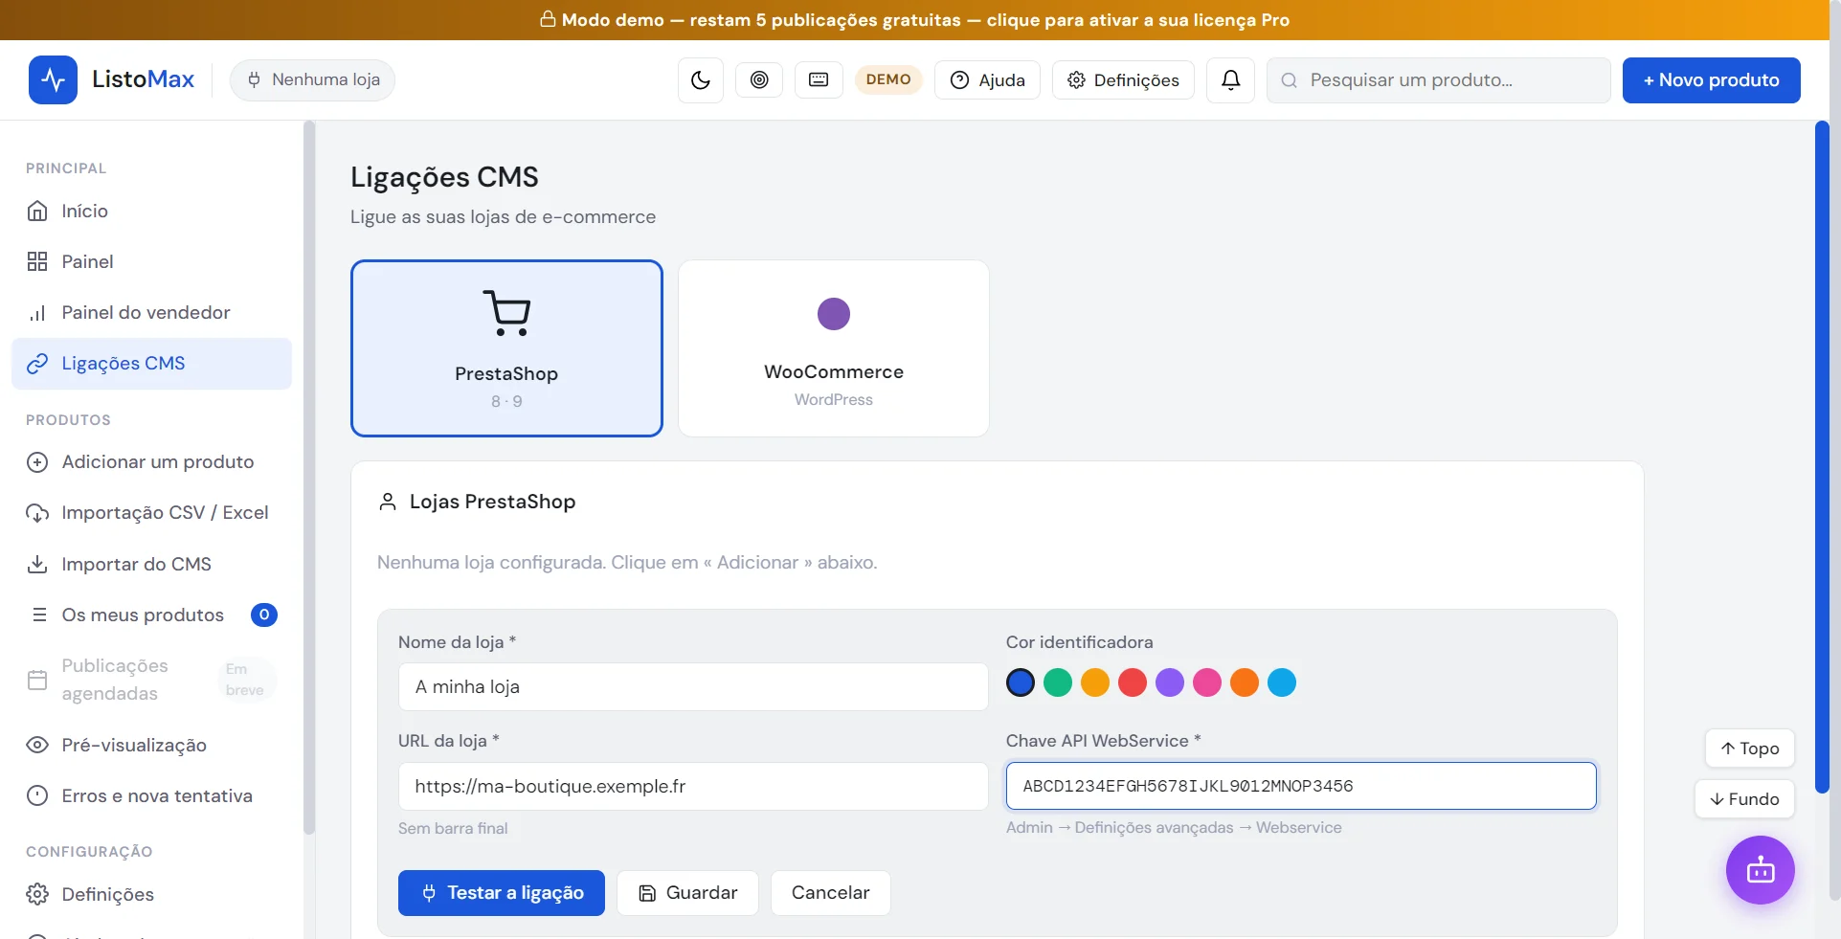Open Ajuda help button
The width and height of the screenshot is (1841, 939).
(x=987, y=80)
